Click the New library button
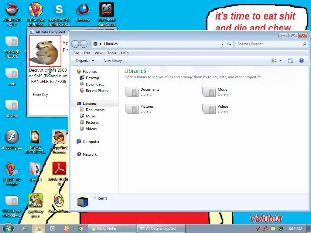The width and height of the screenshot is (311, 233). coord(112,61)
